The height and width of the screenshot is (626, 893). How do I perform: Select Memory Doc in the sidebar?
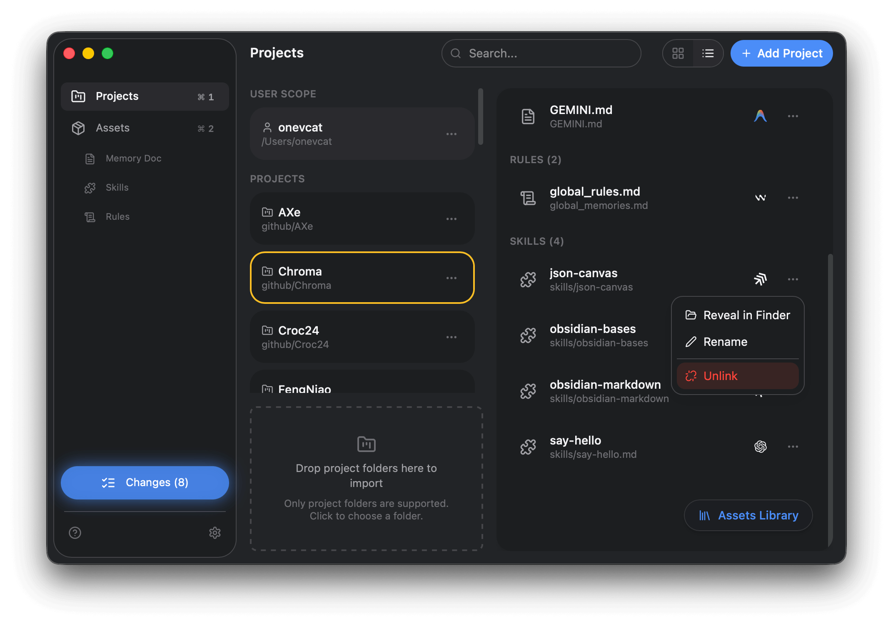point(133,158)
